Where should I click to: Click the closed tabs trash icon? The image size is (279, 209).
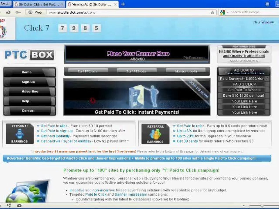point(267,4)
